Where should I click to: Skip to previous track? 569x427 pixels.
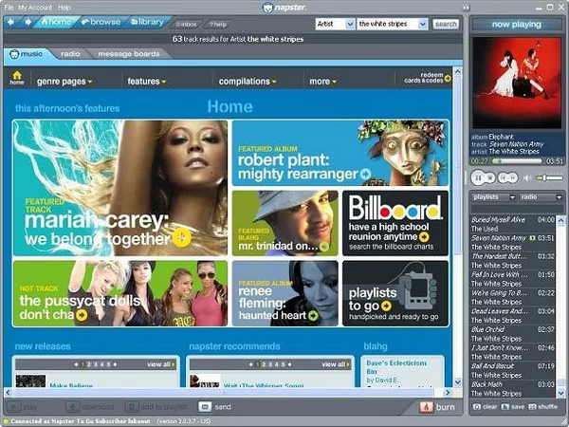pyautogui.click(x=504, y=178)
